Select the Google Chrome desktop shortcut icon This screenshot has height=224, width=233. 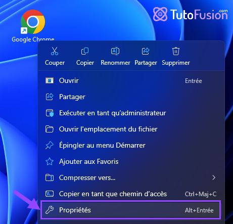pyautogui.click(x=33, y=22)
